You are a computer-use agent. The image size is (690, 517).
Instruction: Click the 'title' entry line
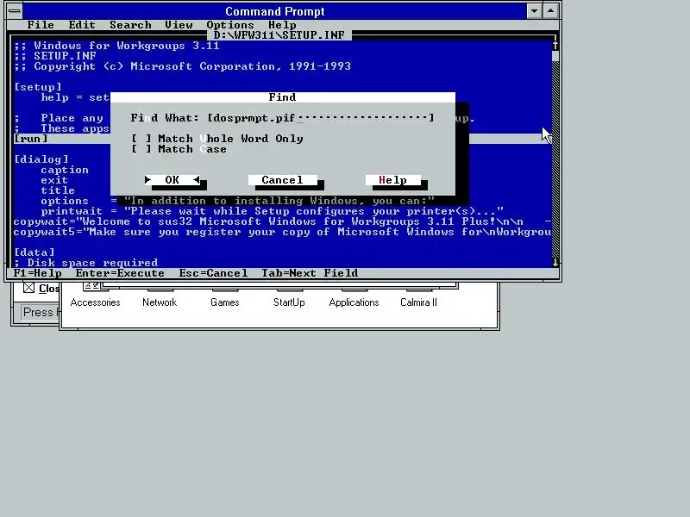[x=58, y=190]
